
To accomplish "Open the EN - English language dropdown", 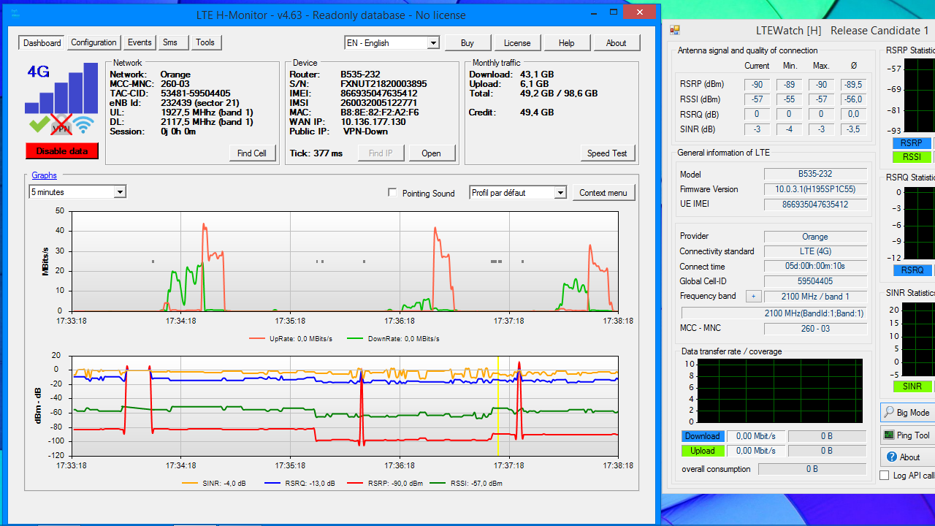I will click(392, 43).
